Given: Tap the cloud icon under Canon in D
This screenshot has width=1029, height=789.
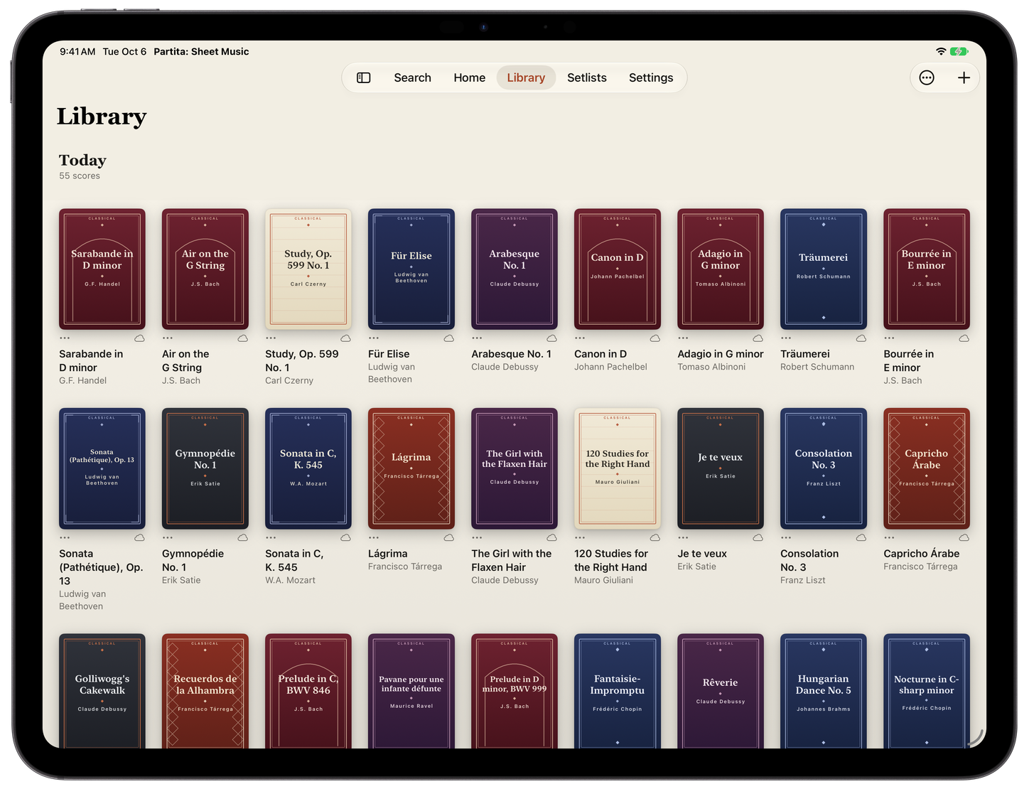Looking at the screenshot, I should pos(655,338).
